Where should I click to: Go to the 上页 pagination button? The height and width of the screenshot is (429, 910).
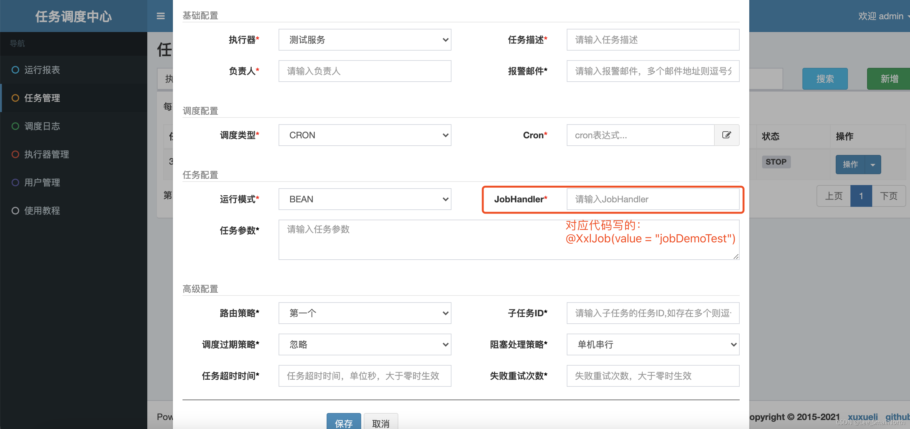(x=834, y=196)
